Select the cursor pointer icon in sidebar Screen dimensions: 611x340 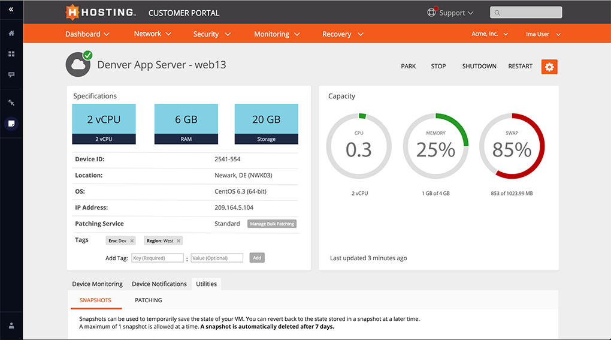click(x=11, y=103)
